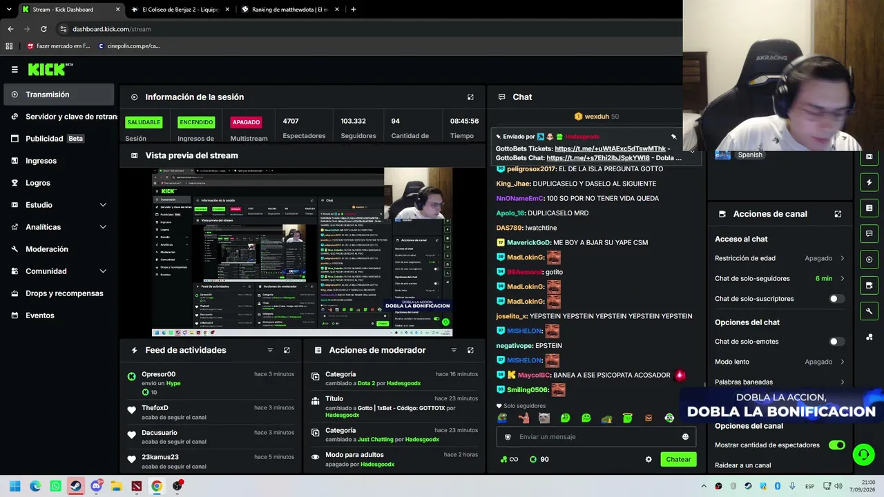Open Ingresos in sidebar
The height and width of the screenshot is (497, 884).
[59, 161]
